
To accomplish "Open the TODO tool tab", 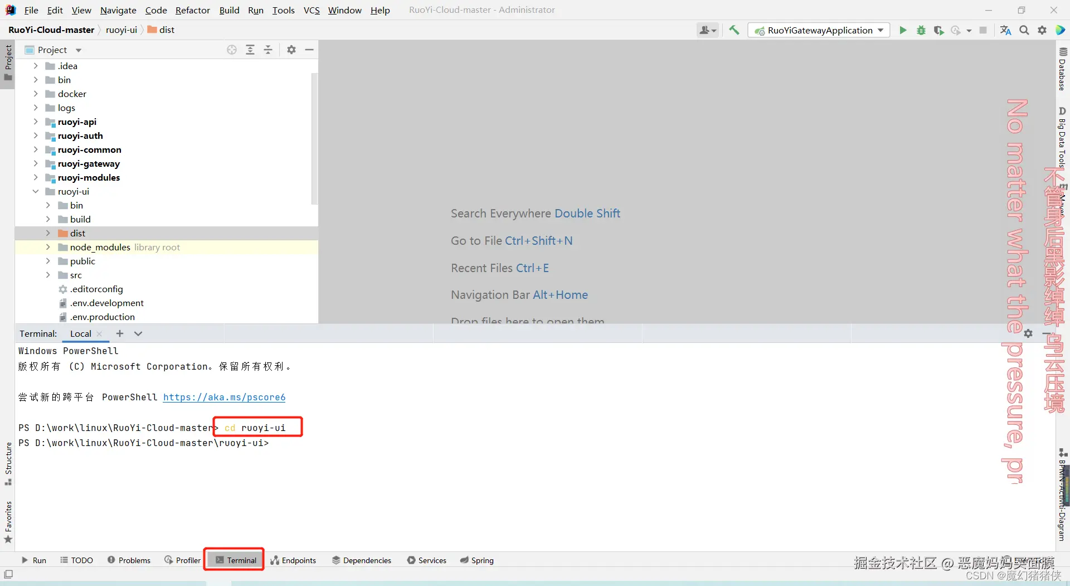I will 76,560.
